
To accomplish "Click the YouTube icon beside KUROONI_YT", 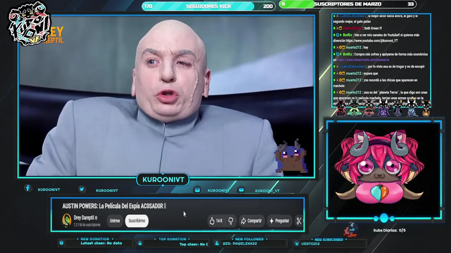I will point(241,190).
